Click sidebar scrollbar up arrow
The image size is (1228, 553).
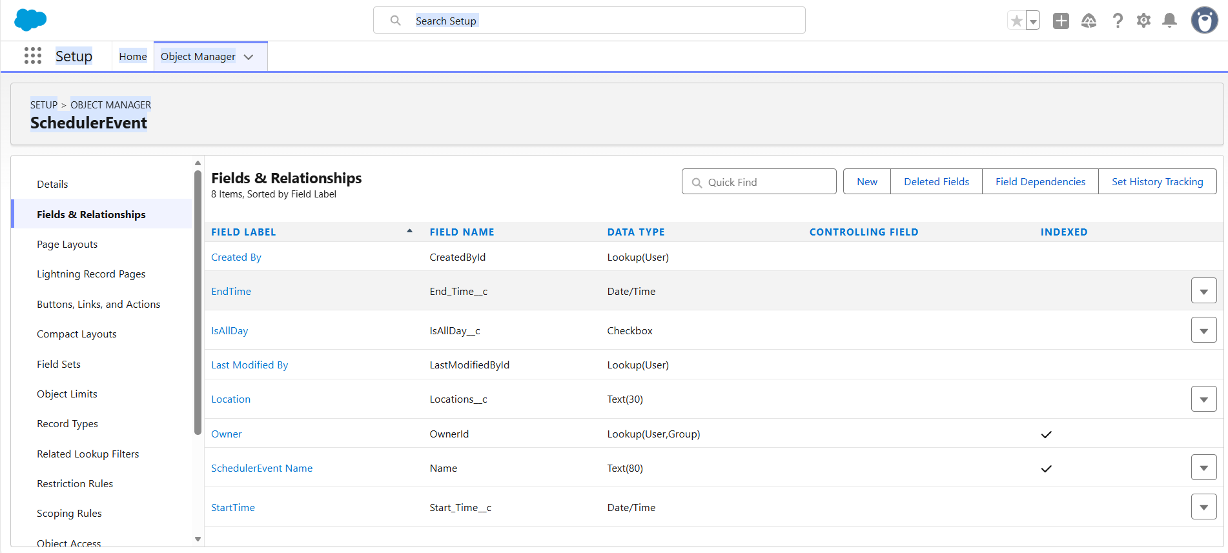coord(198,163)
